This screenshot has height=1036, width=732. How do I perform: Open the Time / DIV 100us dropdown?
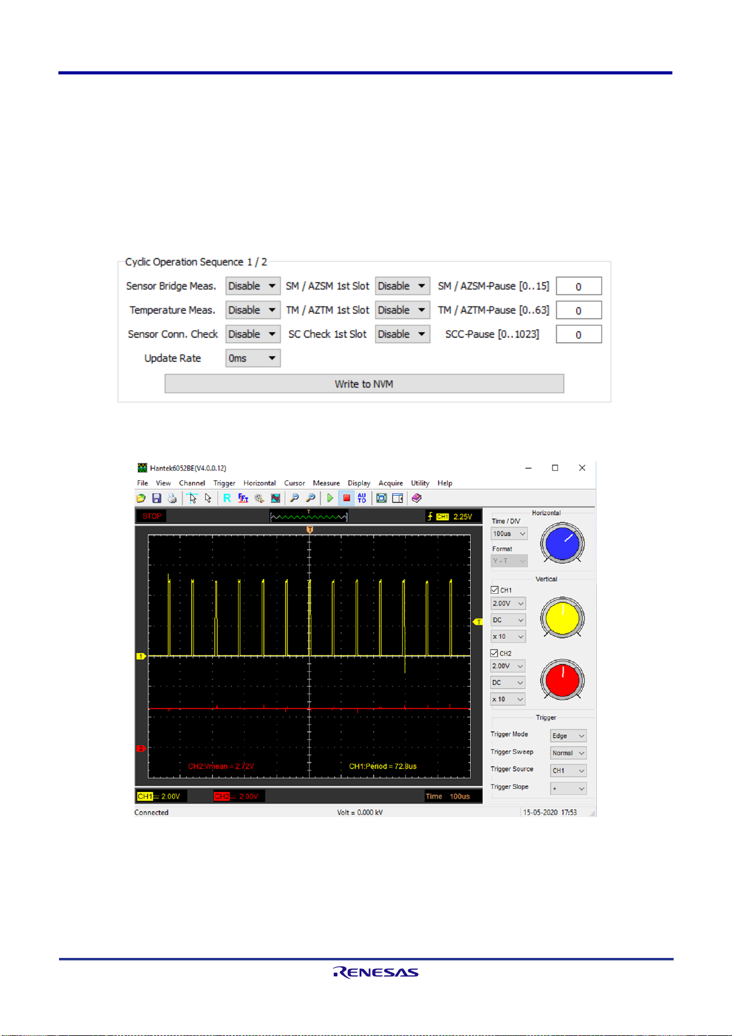point(509,534)
